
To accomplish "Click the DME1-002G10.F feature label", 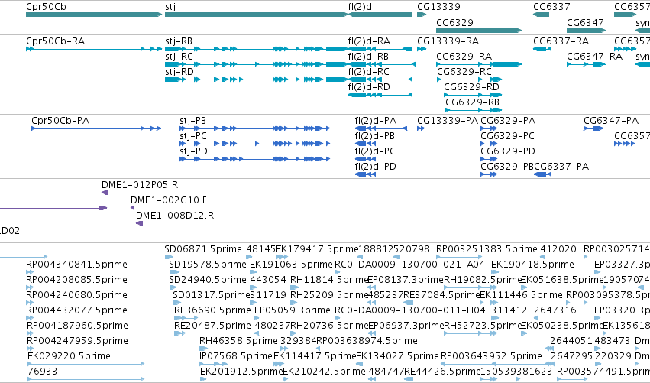I will click(x=169, y=200).
